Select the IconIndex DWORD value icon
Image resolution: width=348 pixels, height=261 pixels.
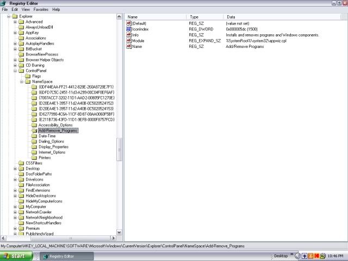[129, 29]
